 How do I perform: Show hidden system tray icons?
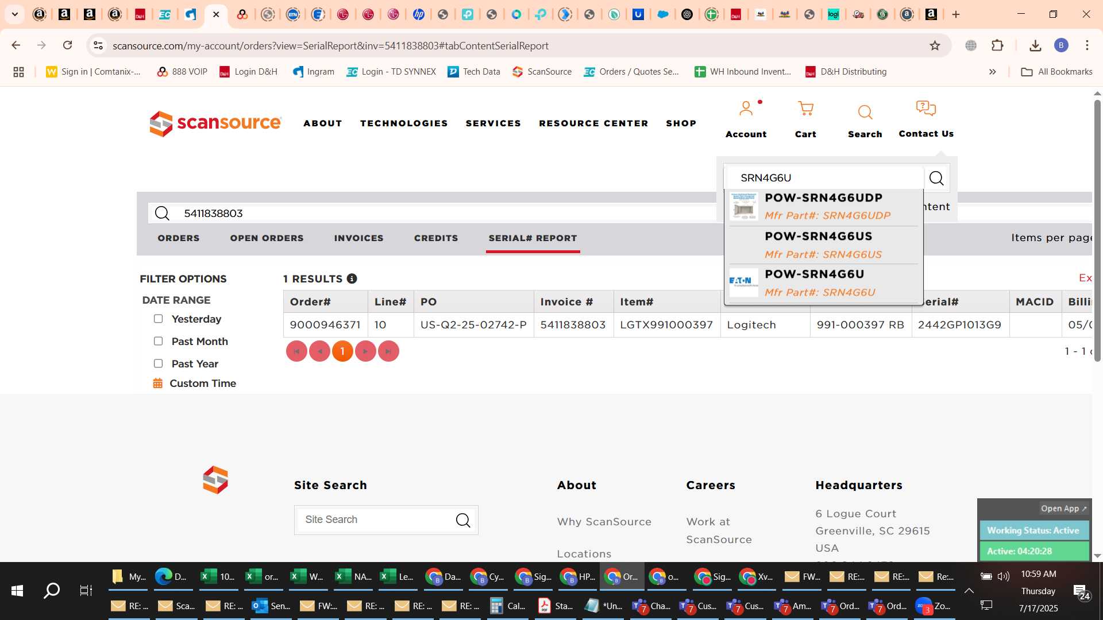click(969, 591)
